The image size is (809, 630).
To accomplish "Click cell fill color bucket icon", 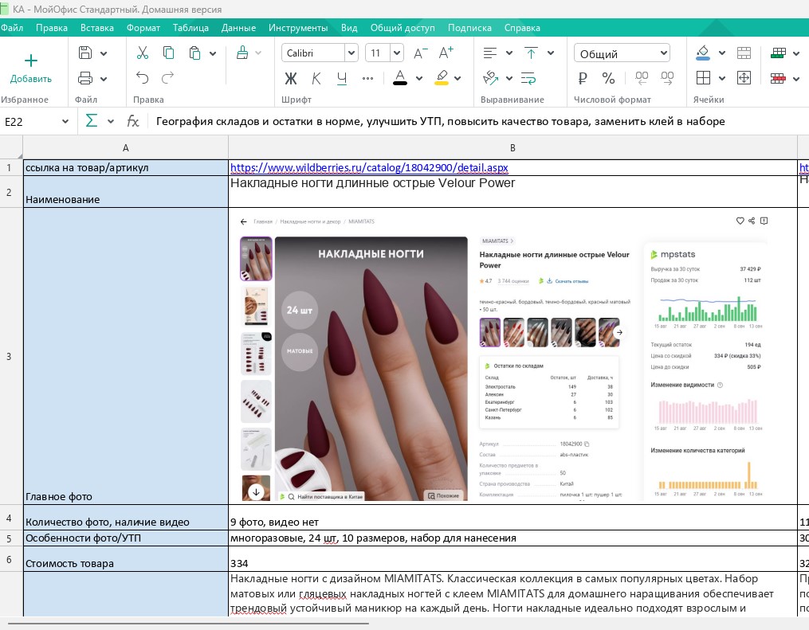I will point(703,52).
